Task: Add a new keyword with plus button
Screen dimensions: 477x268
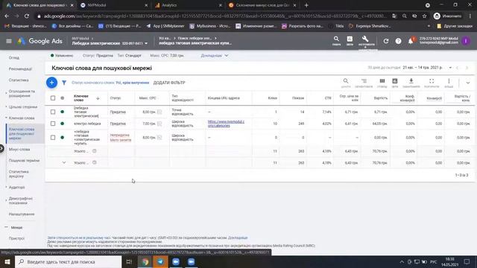Action: (51, 83)
